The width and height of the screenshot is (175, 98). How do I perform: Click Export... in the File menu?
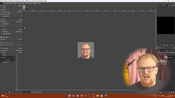(x=11, y=30)
